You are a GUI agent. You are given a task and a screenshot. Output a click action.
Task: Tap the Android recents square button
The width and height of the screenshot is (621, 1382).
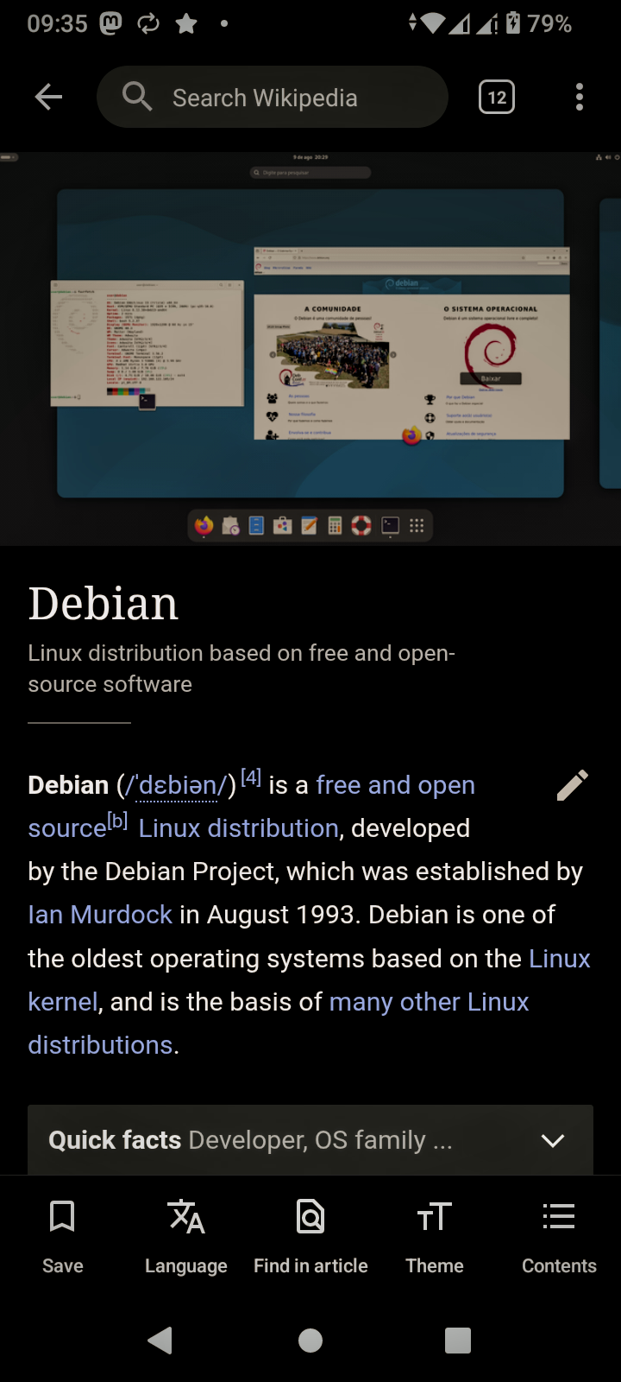pos(458,1341)
